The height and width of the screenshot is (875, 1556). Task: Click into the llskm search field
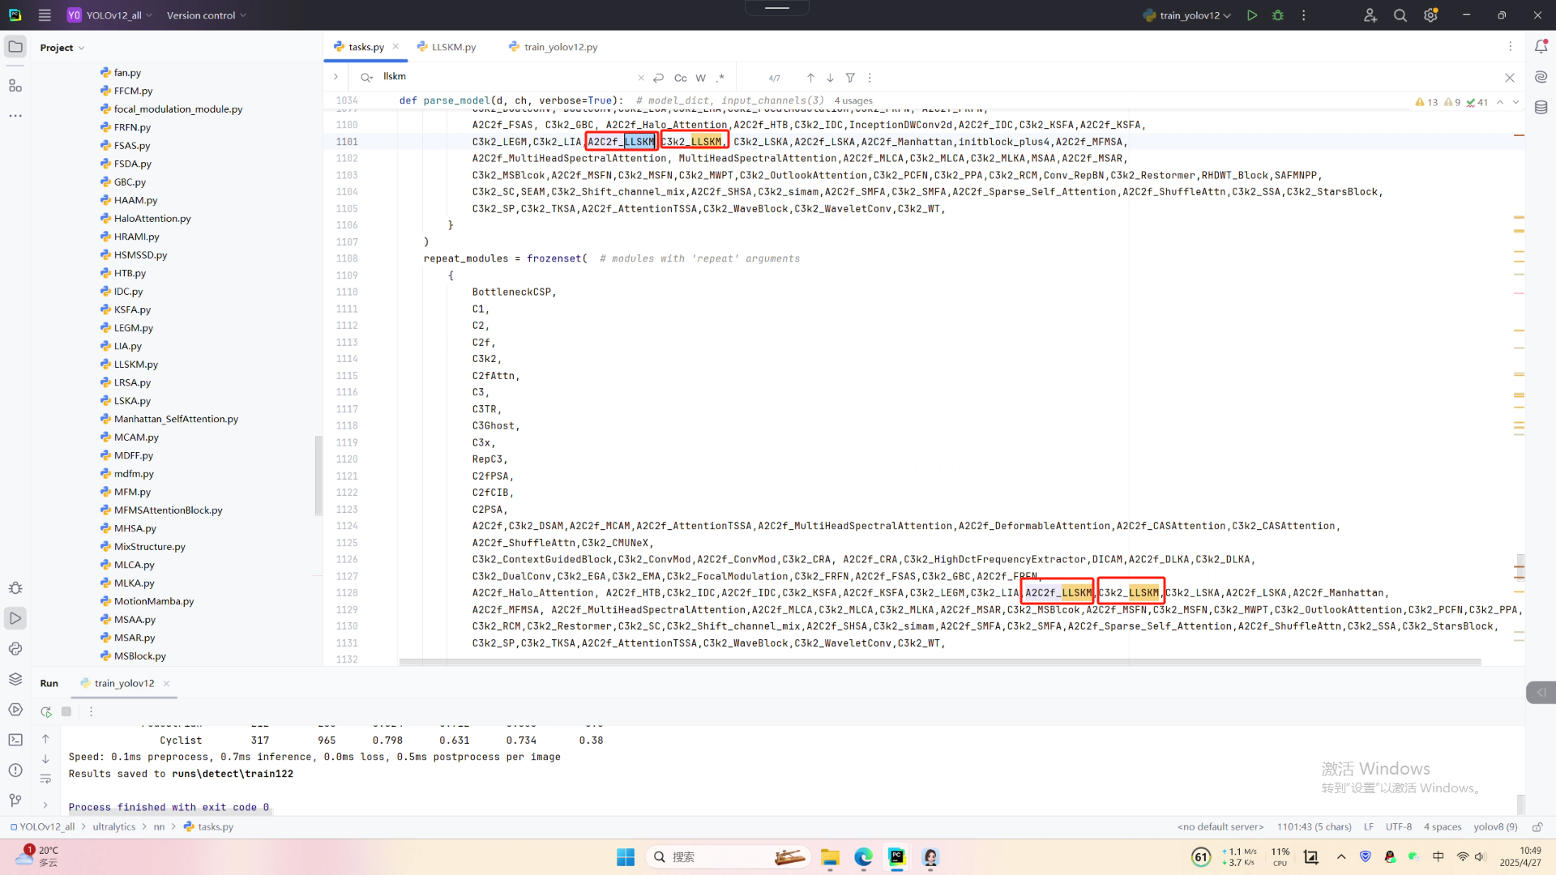502,77
